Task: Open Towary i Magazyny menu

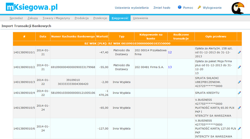Action: [56, 18]
